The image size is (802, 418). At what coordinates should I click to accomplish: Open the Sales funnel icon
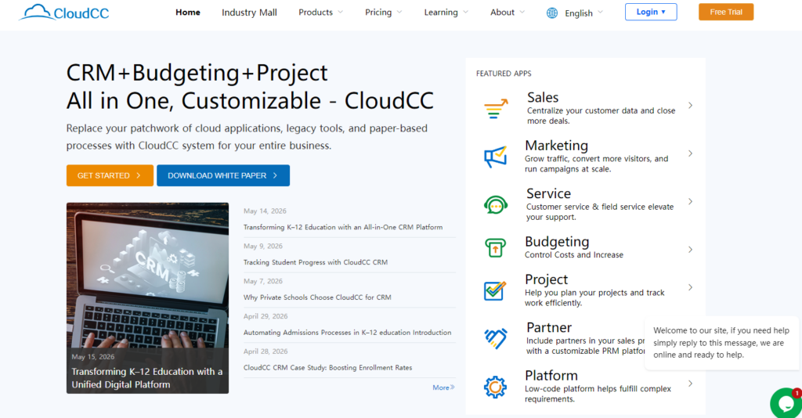tap(496, 108)
